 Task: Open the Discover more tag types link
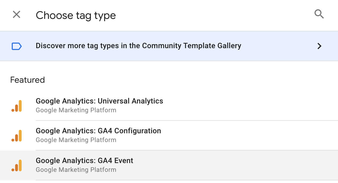pos(138,46)
